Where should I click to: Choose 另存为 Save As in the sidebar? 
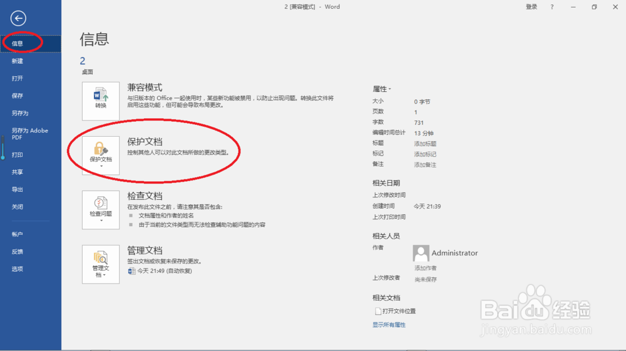(31, 113)
